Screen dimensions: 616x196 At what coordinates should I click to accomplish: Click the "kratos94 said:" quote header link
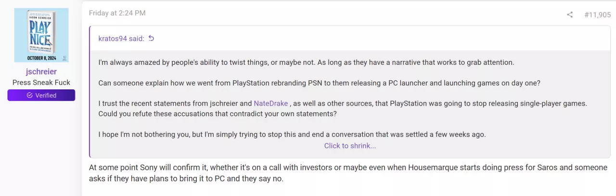click(x=120, y=38)
